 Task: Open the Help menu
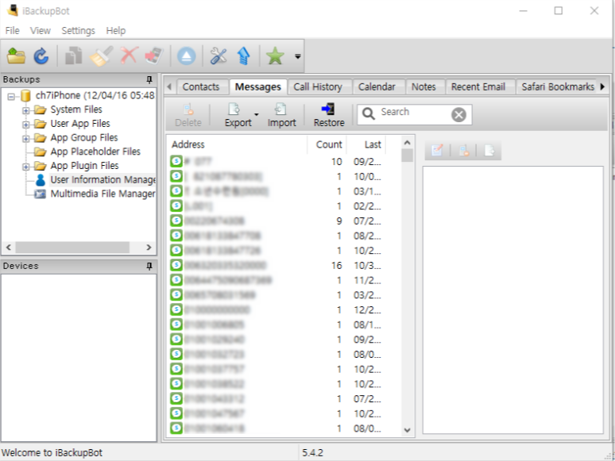click(116, 31)
